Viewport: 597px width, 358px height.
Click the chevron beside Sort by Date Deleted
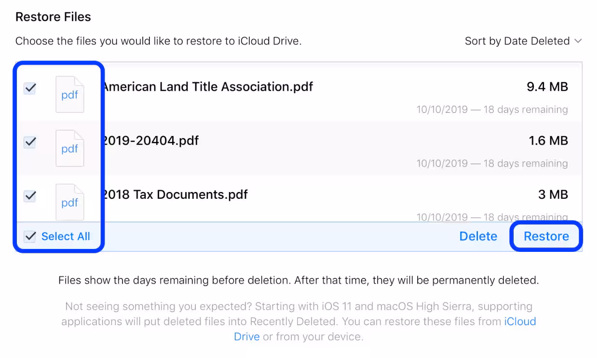(578, 41)
